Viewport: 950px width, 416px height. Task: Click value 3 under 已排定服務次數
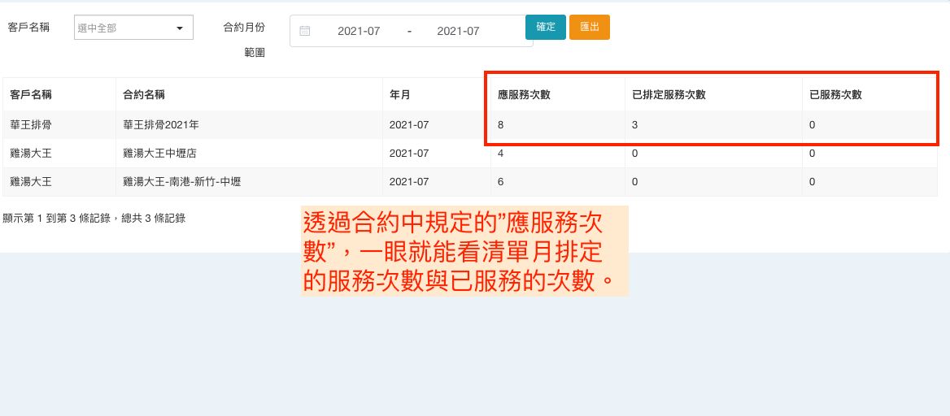point(635,125)
